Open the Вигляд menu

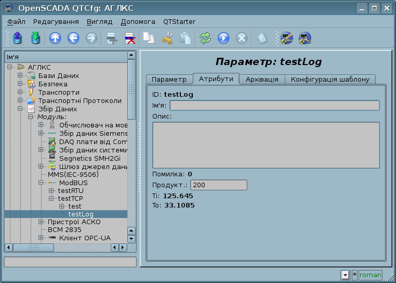pyautogui.click(x=99, y=22)
